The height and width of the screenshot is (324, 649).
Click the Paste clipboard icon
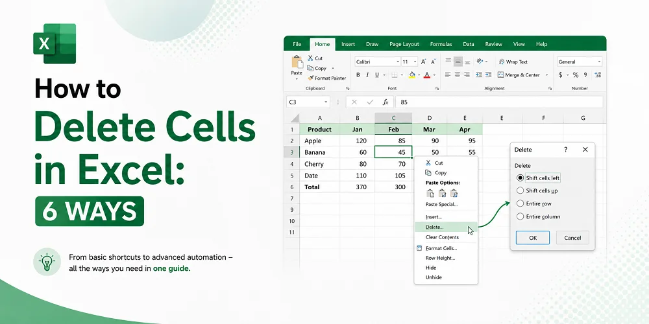tap(297, 62)
